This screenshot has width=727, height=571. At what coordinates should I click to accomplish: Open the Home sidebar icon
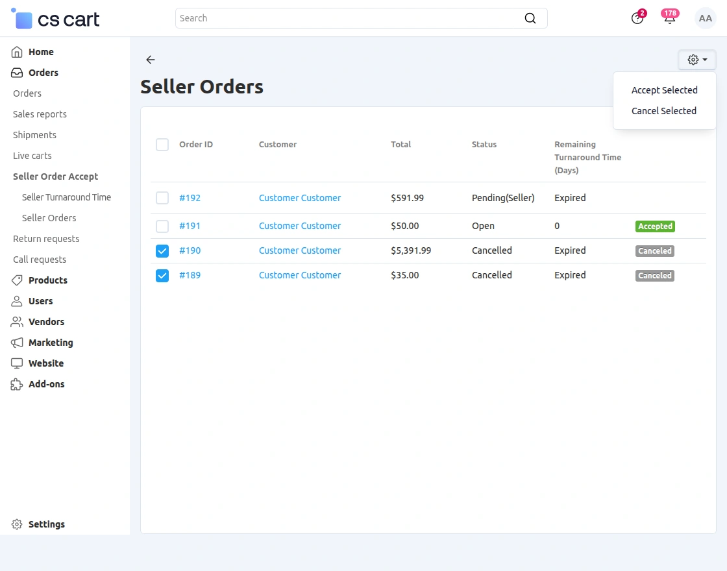(x=17, y=52)
